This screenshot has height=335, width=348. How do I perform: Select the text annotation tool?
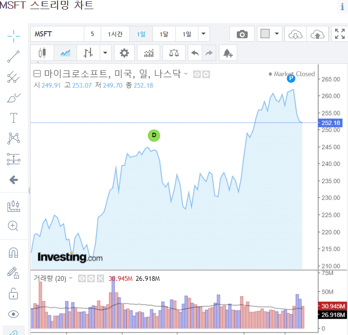[x=13, y=117]
